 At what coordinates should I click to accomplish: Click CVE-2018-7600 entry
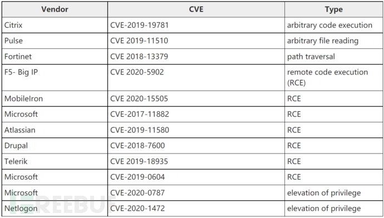[137, 146]
